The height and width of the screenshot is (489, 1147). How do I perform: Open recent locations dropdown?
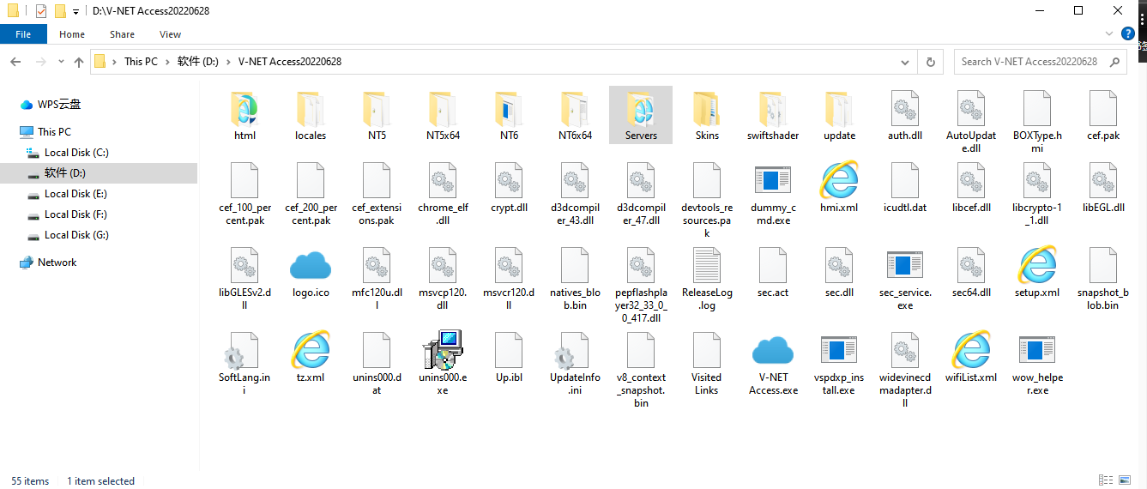point(61,62)
